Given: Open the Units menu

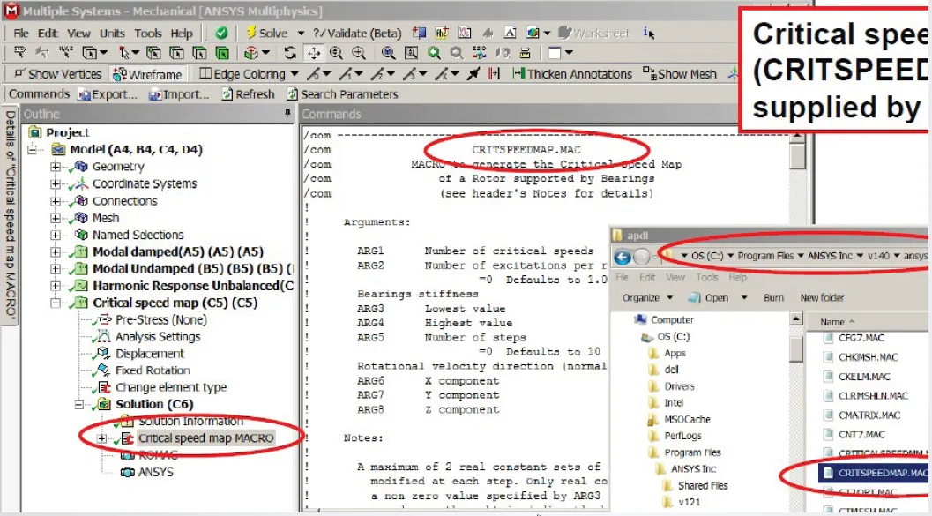Looking at the screenshot, I should (x=112, y=34).
